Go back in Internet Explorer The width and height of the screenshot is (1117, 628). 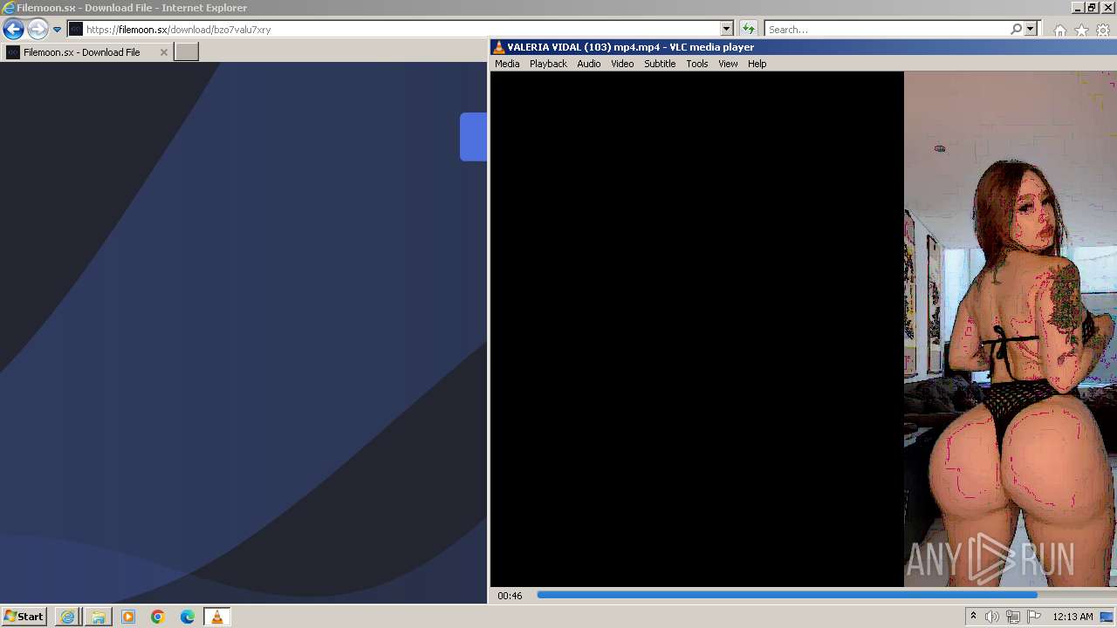13,29
